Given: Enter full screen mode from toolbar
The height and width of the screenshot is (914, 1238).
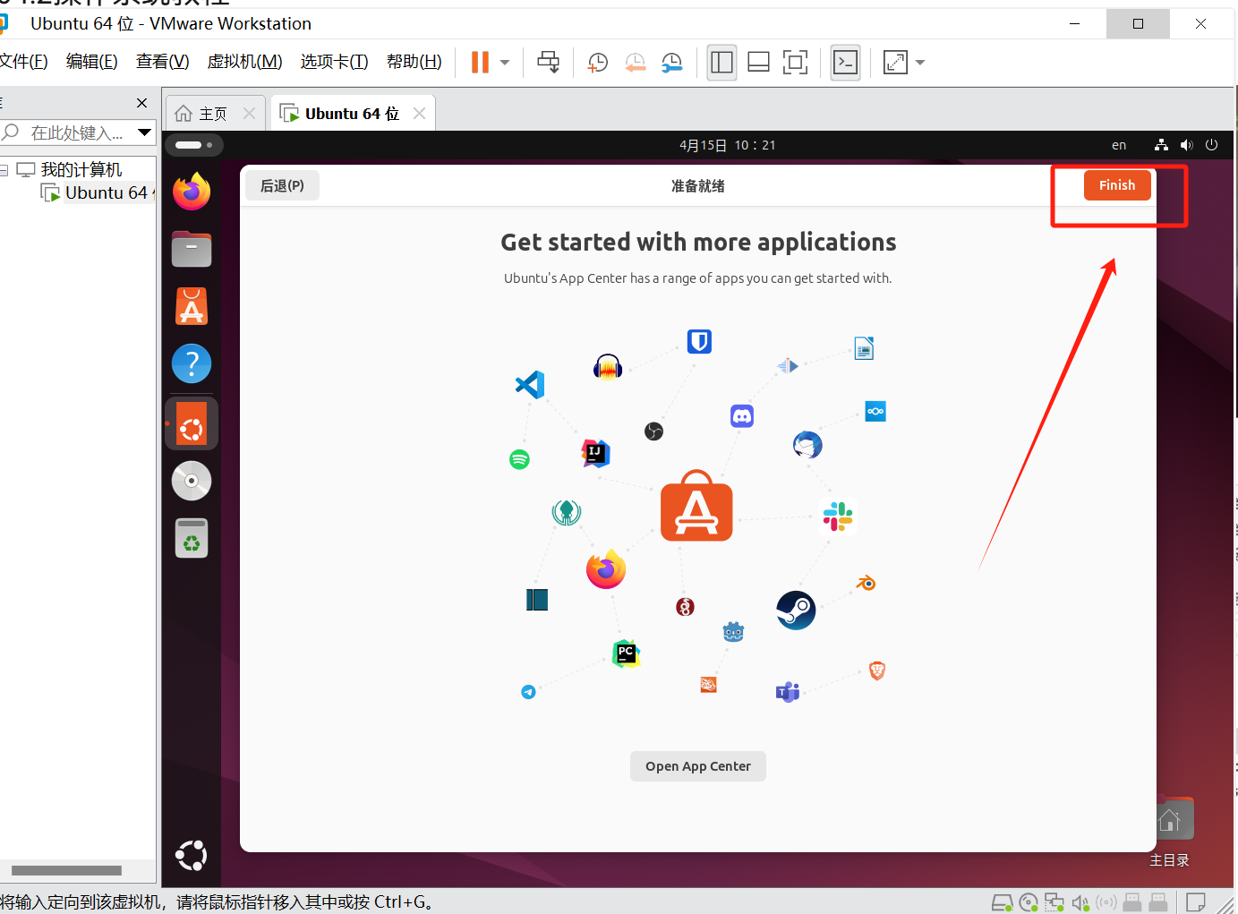Looking at the screenshot, I should click(x=795, y=62).
